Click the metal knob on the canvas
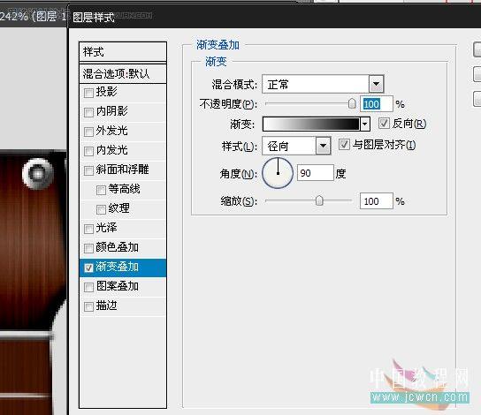 [x=37, y=174]
